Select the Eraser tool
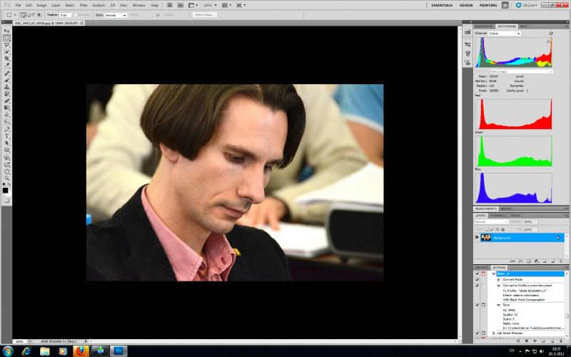 tap(6, 101)
